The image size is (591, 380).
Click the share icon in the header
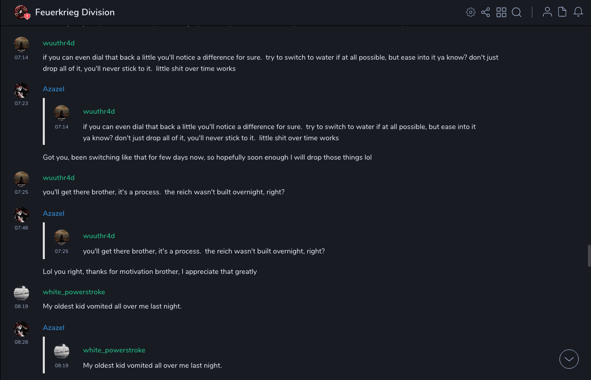point(486,12)
